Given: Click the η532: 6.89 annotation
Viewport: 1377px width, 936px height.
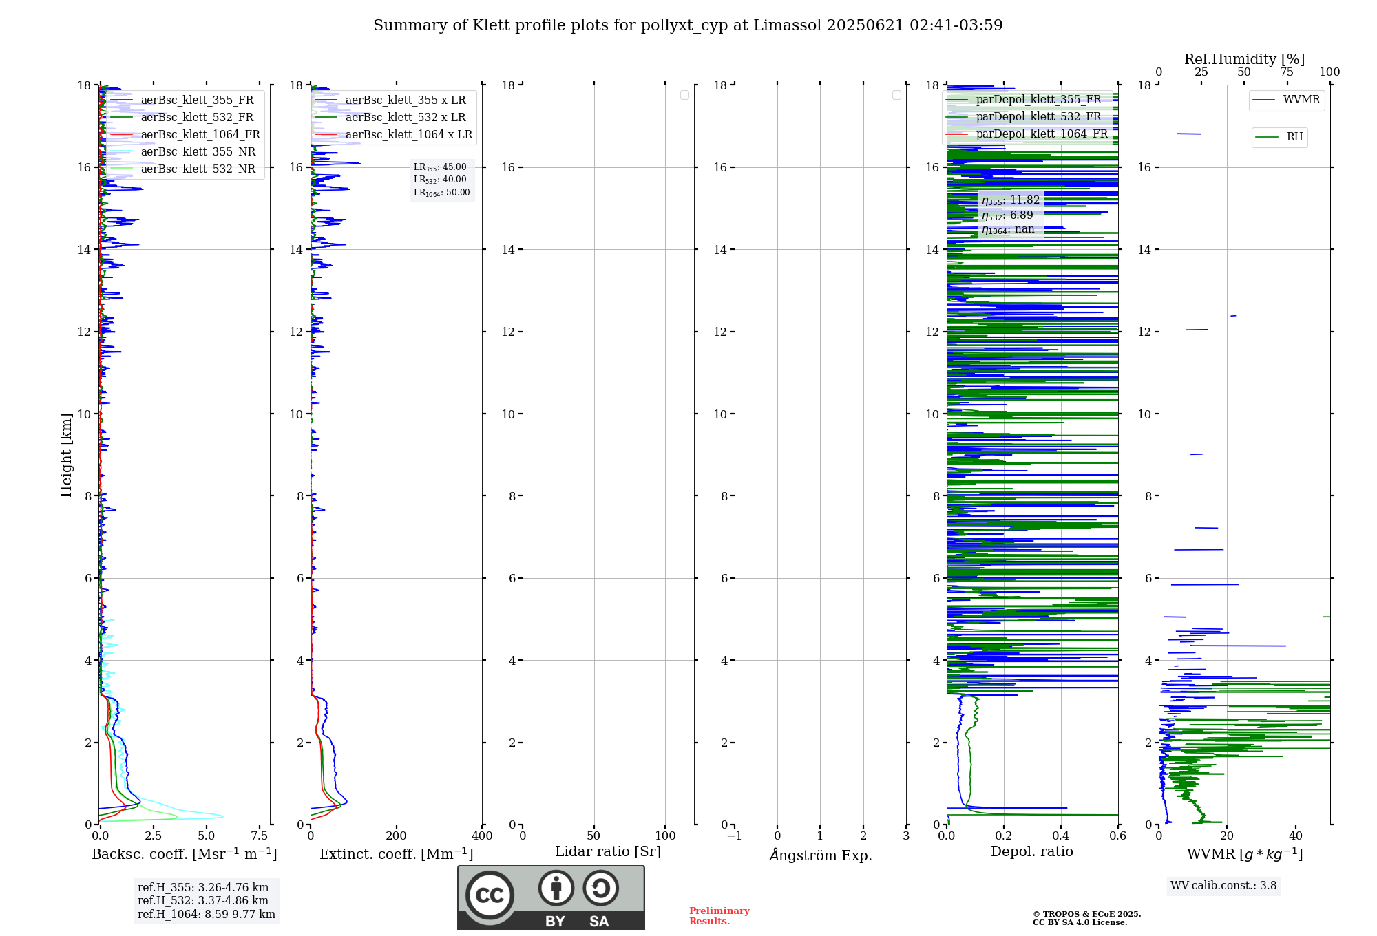Looking at the screenshot, I should pyautogui.click(x=1007, y=215).
